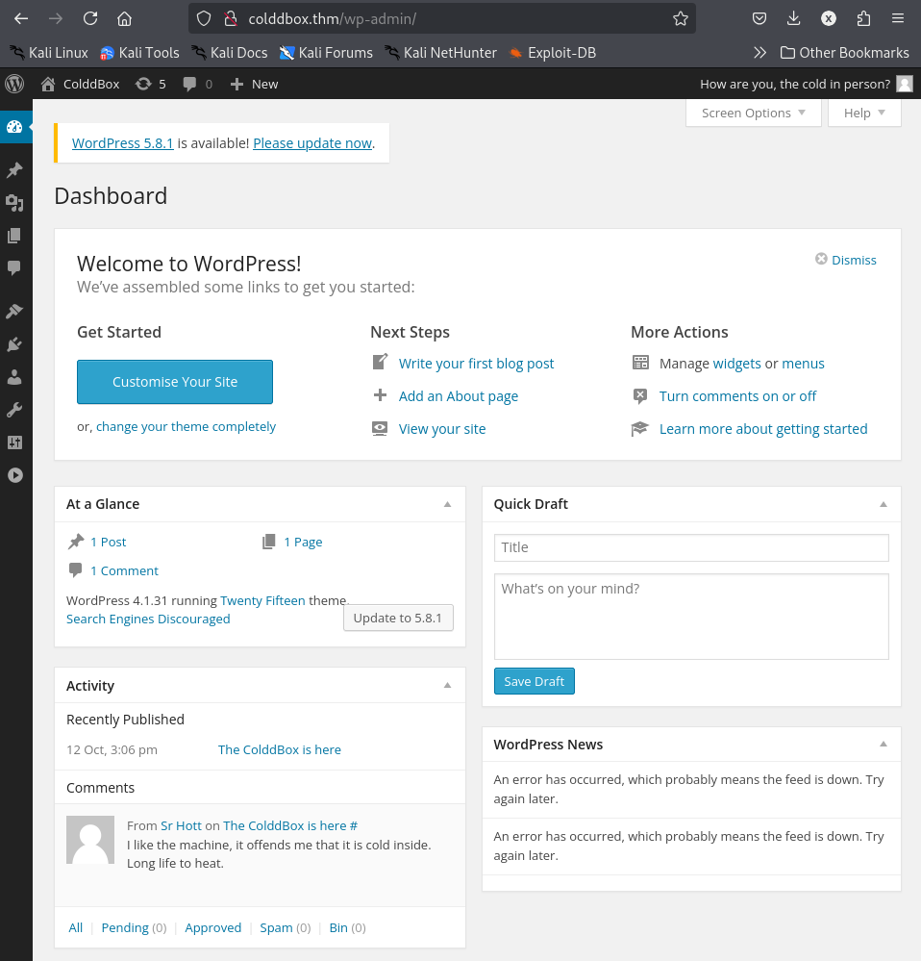Open the Plugins sidebar icon
The height and width of the screenshot is (961, 921).
14,343
